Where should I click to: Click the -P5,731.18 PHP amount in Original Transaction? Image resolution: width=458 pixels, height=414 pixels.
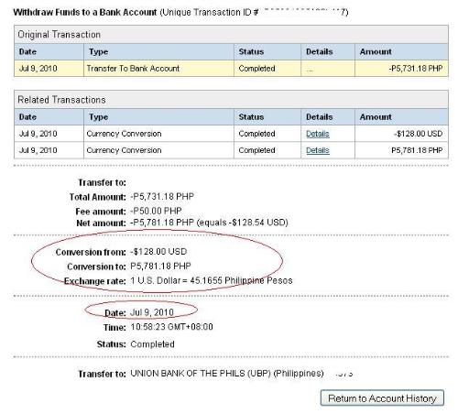(x=416, y=69)
